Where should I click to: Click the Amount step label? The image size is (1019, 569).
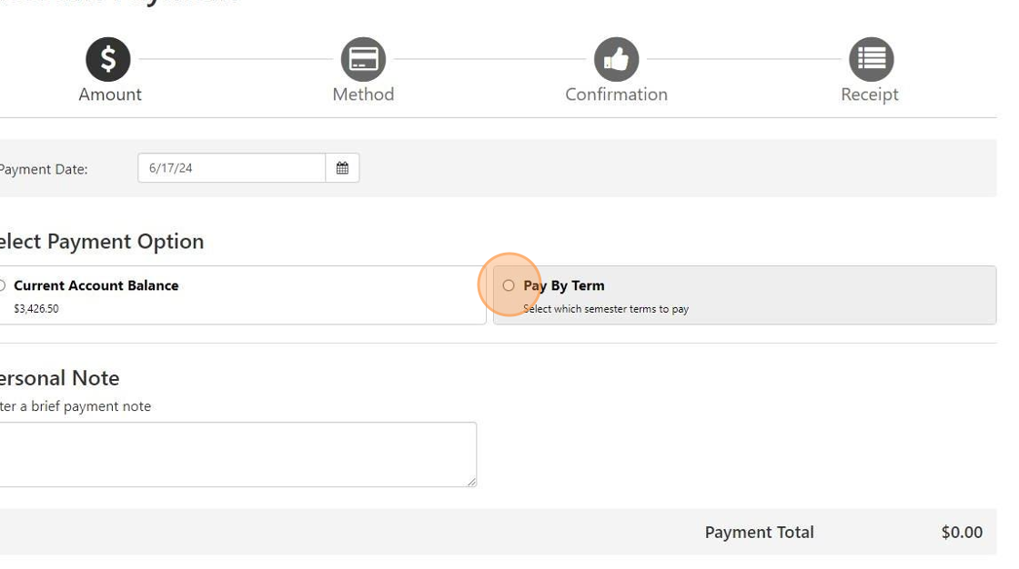(110, 95)
